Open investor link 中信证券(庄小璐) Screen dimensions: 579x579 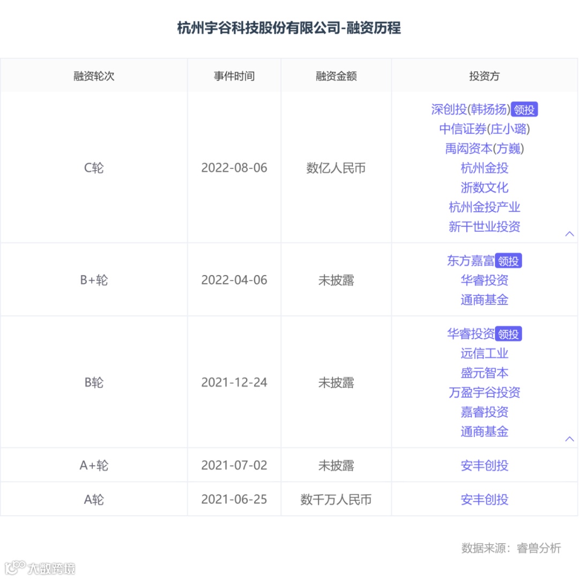coord(485,129)
